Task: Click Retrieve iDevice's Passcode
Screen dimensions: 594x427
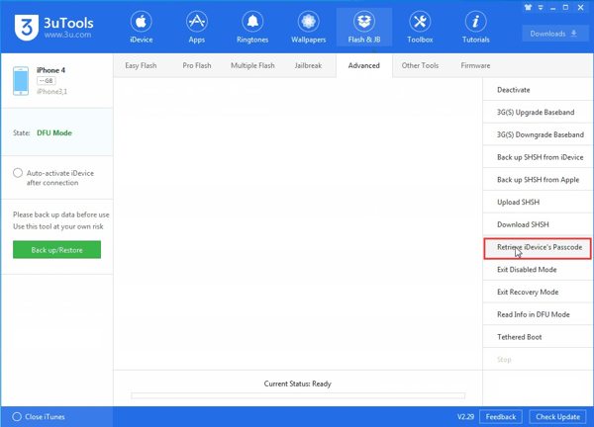Action: click(x=539, y=247)
